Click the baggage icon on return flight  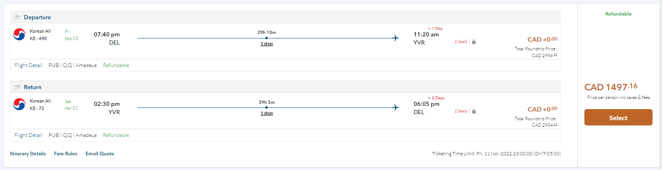474,111
